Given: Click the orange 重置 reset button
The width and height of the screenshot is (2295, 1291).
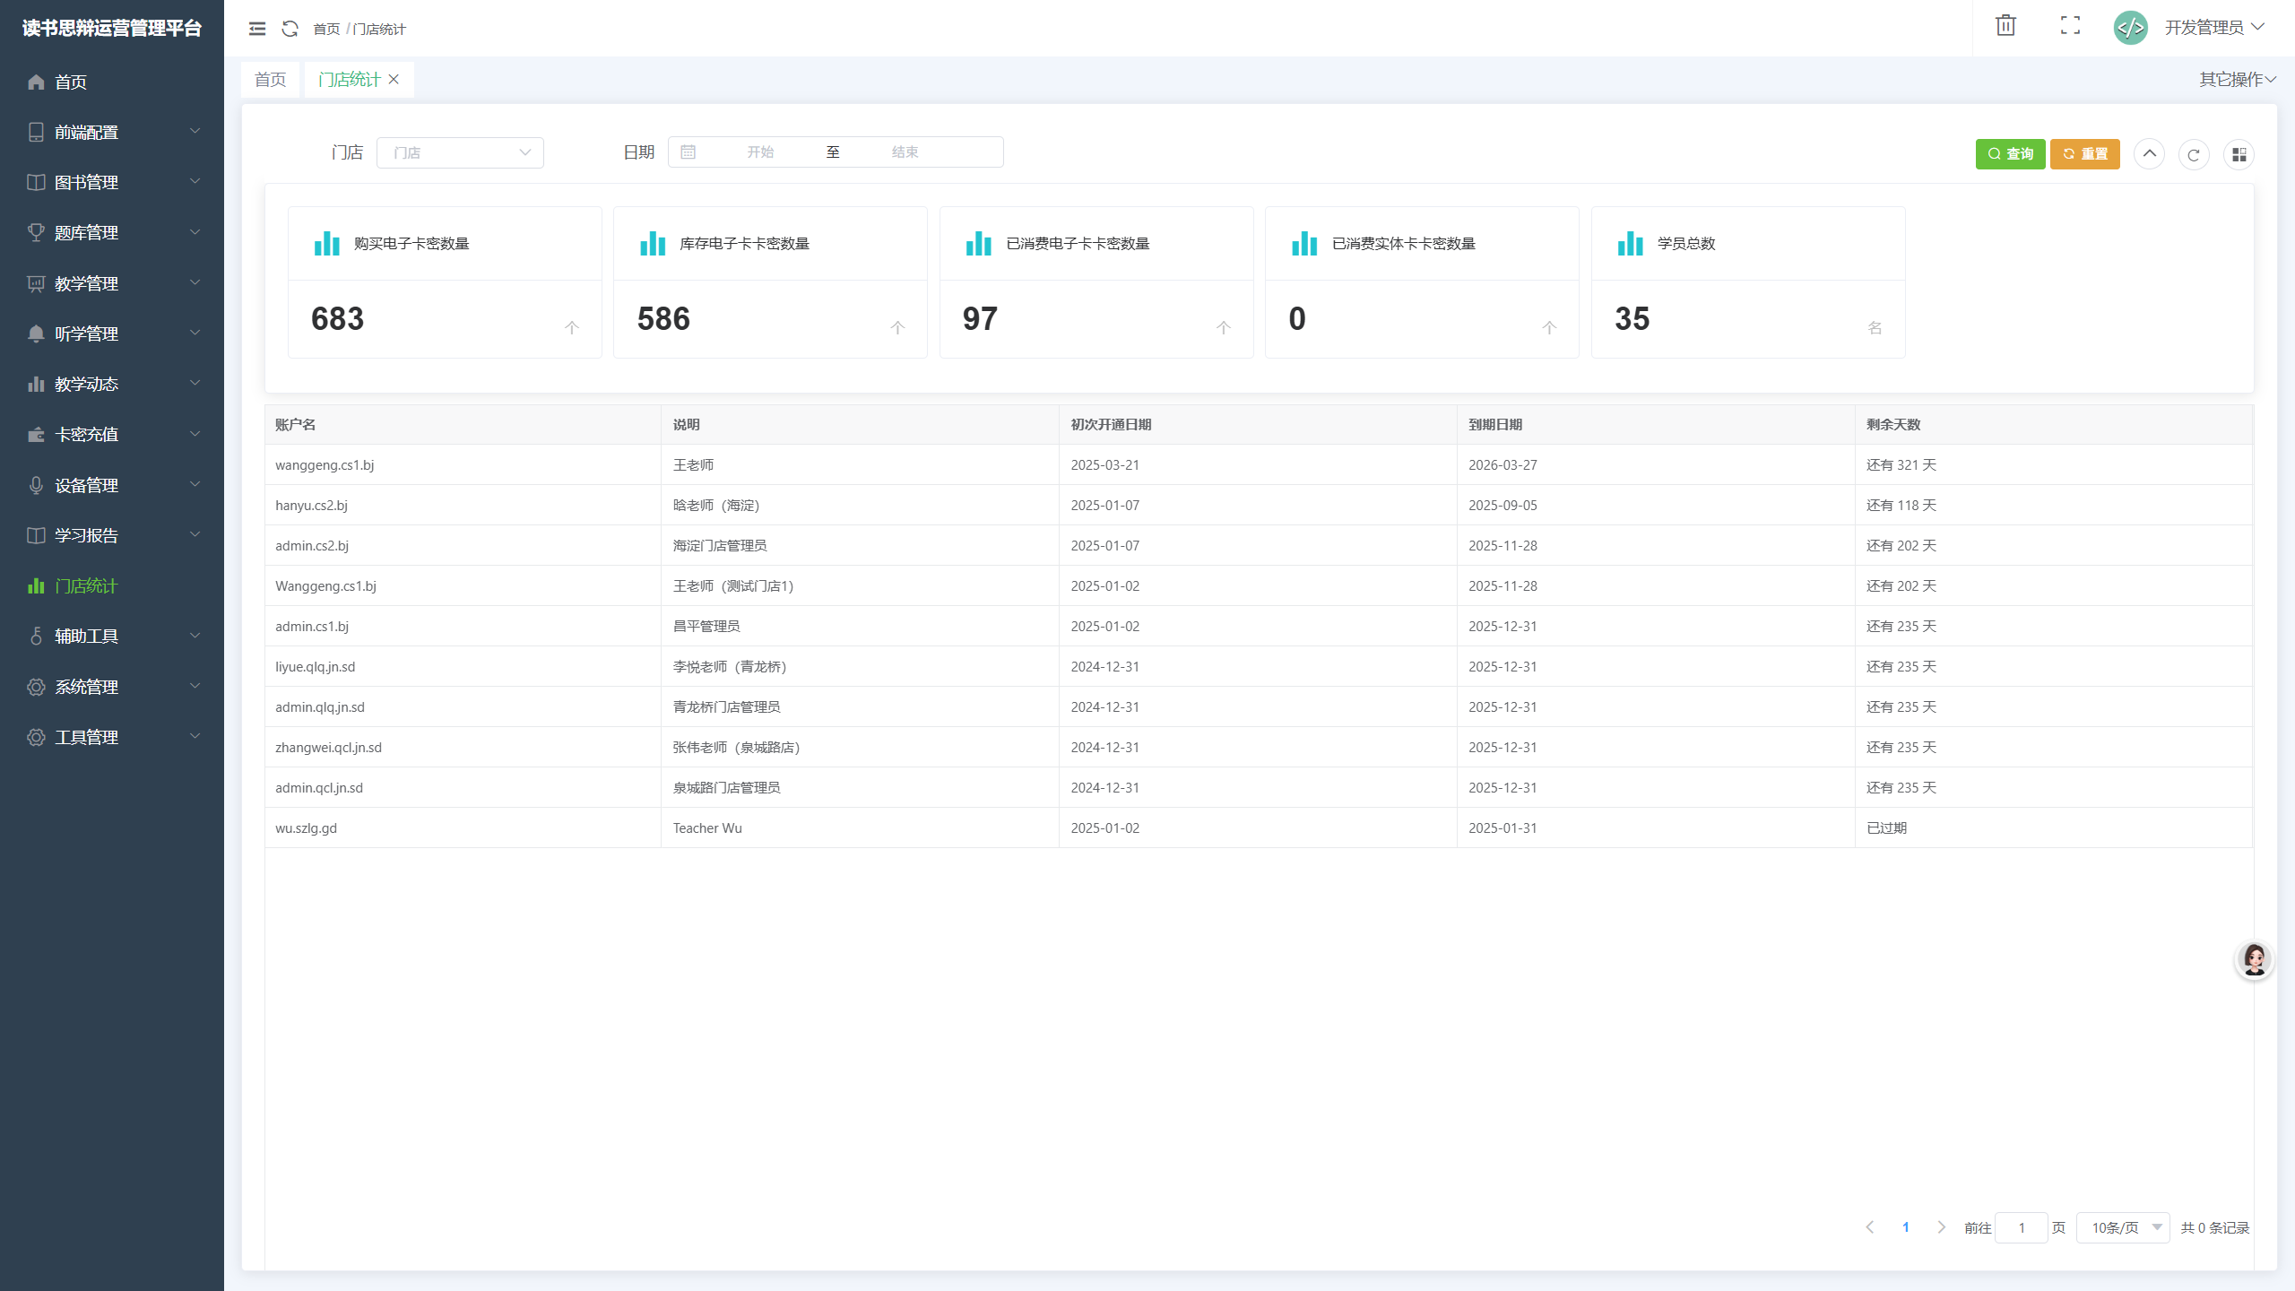Looking at the screenshot, I should click(x=2084, y=154).
